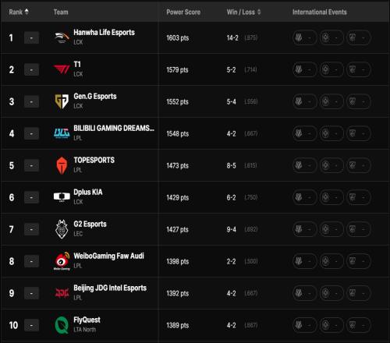The image size is (390, 343).
Task: Click the WeiboGaming eye logo
Action: pyautogui.click(x=62, y=261)
